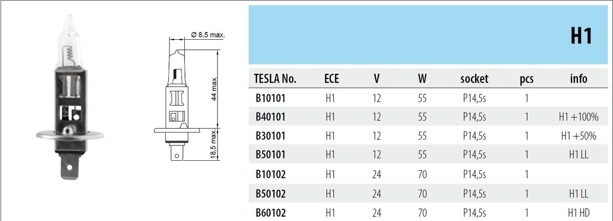Click the 'socket' column header
The image size is (613, 221).
click(x=474, y=79)
